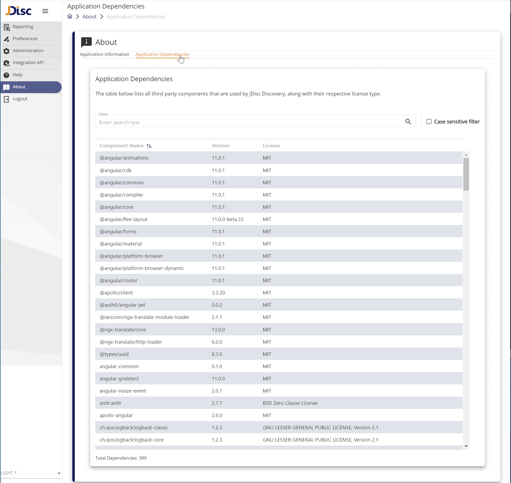
Task: Open the hamburger navigation menu
Action: point(45,11)
